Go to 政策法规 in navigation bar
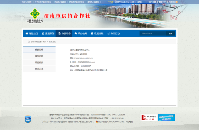 (97, 34)
